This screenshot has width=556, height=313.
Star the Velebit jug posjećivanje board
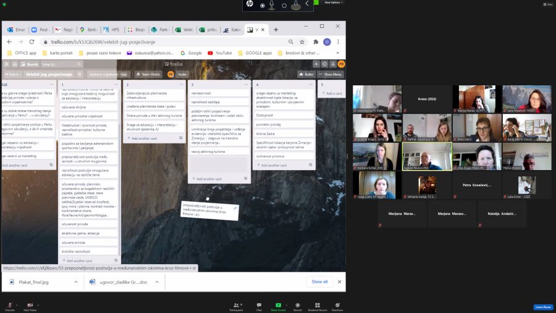[80, 74]
